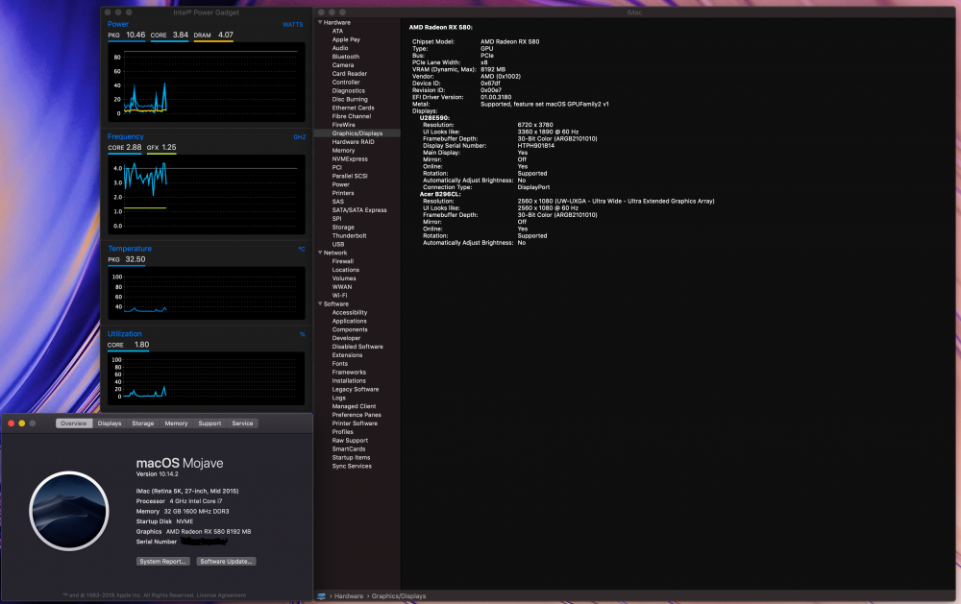Select Printers in the sidebar
The height and width of the screenshot is (604, 961).
(x=343, y=193)
